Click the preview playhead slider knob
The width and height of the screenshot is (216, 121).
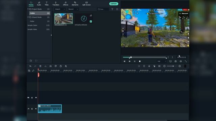coord(131,57)
